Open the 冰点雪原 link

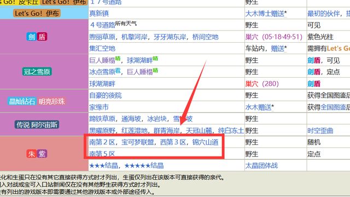pos(102,72)
